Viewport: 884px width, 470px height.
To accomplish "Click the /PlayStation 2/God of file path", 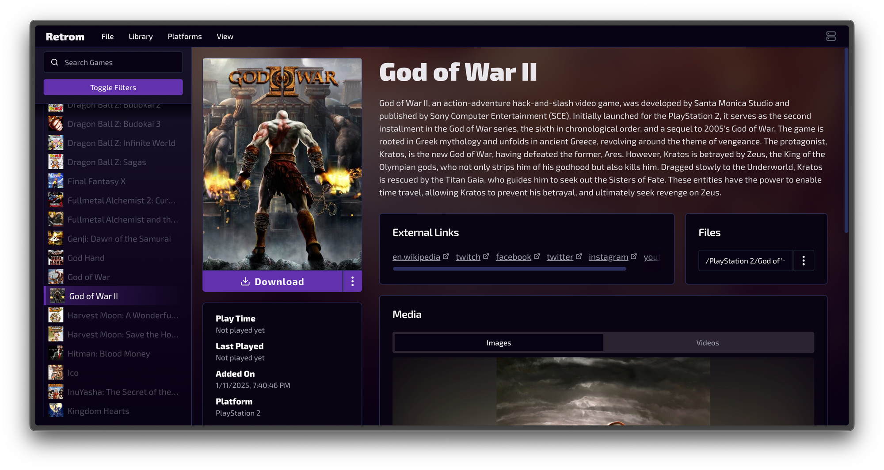I will (745, 261).
